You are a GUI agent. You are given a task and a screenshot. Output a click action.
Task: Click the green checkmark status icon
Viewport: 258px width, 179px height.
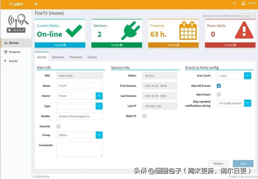(x=74, y=31)
